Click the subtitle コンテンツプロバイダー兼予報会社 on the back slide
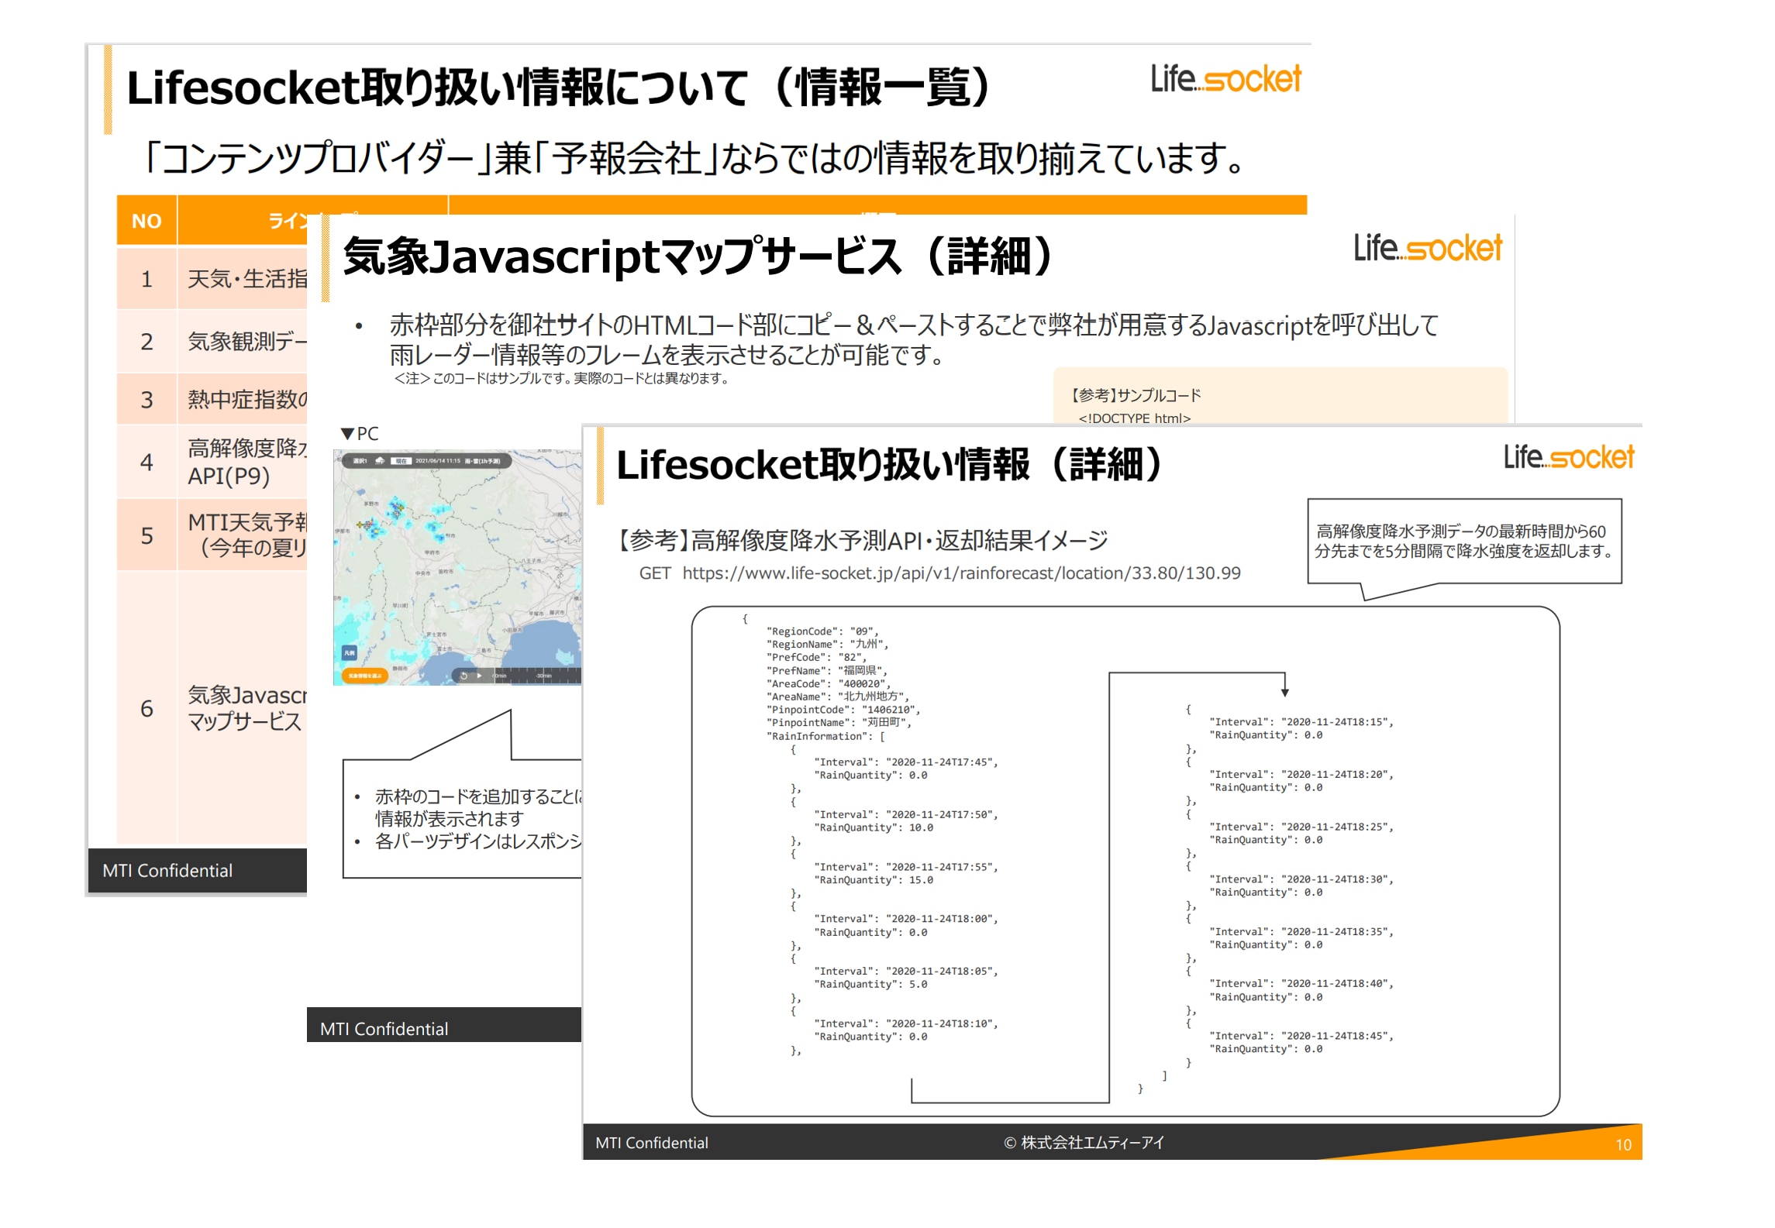Screen dimensions: 1775x1228 (x=694, y=158)
